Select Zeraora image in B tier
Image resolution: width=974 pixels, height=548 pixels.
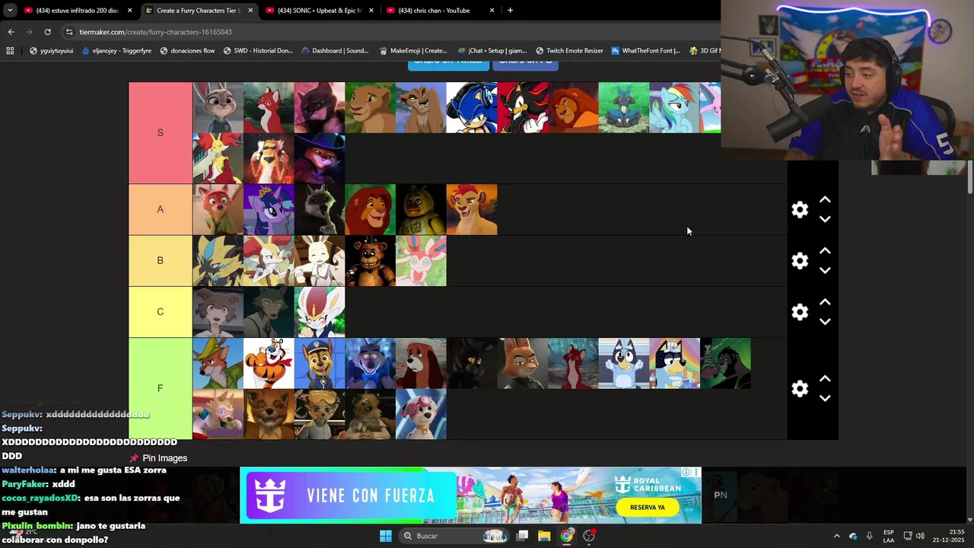coord(218,261)
